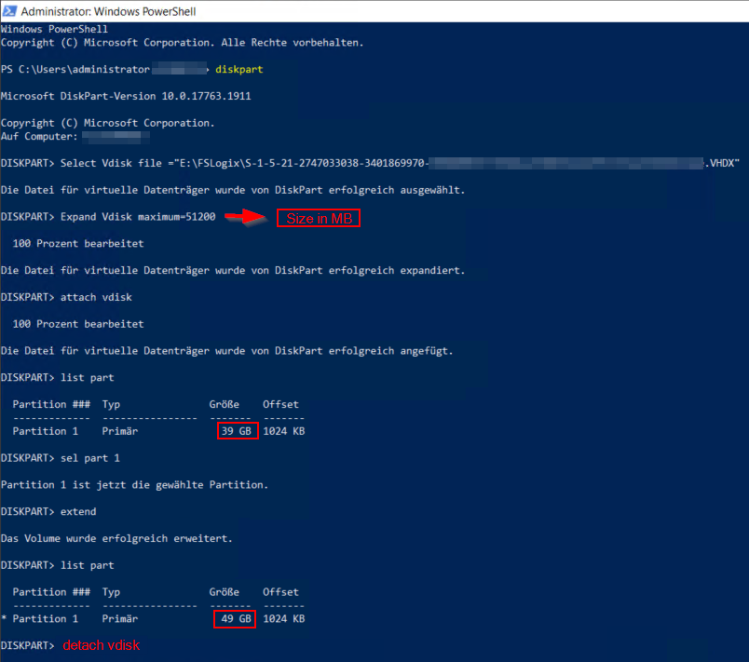Click the "list part" command after the angefügt message
Viewport: 749px width, 662px height.
[87, 377]
